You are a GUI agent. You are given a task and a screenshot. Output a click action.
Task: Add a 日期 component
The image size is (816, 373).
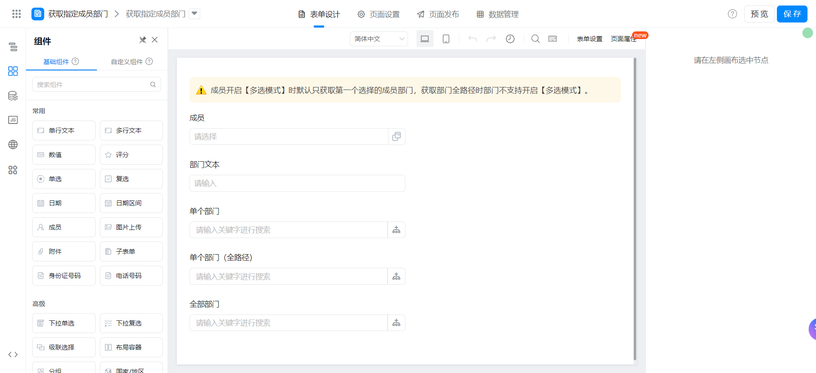pos(64,203)
